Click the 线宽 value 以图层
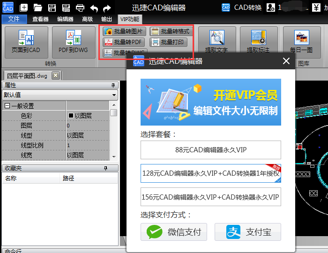Screen dimensions: 328x253 (x=75, y=155)
